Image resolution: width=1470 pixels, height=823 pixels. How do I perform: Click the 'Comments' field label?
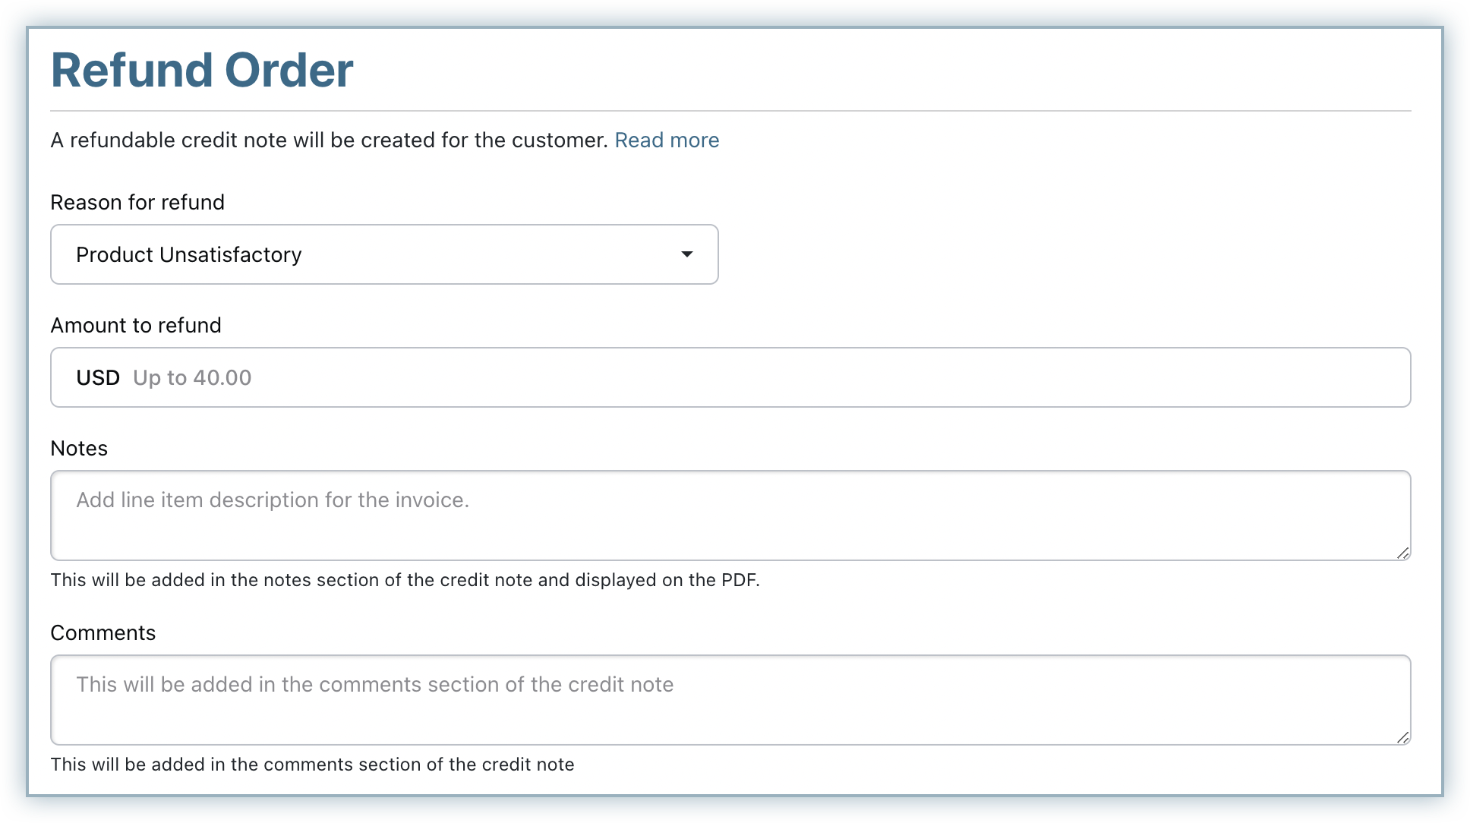(x=103, y=633)
